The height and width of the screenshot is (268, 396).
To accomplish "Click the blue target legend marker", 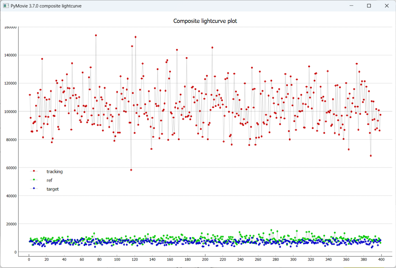I will click(34, 189).
